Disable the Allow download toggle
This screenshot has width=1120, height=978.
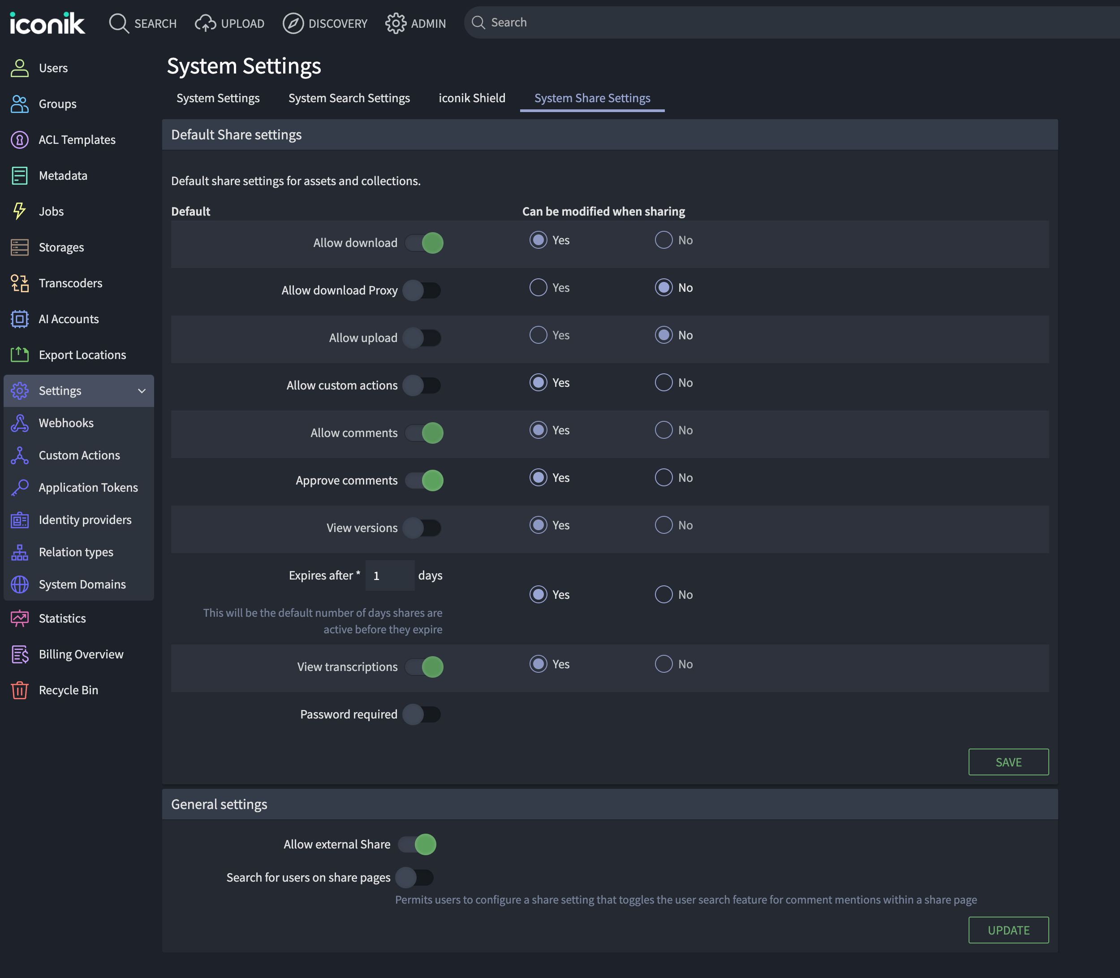point(424,243)
